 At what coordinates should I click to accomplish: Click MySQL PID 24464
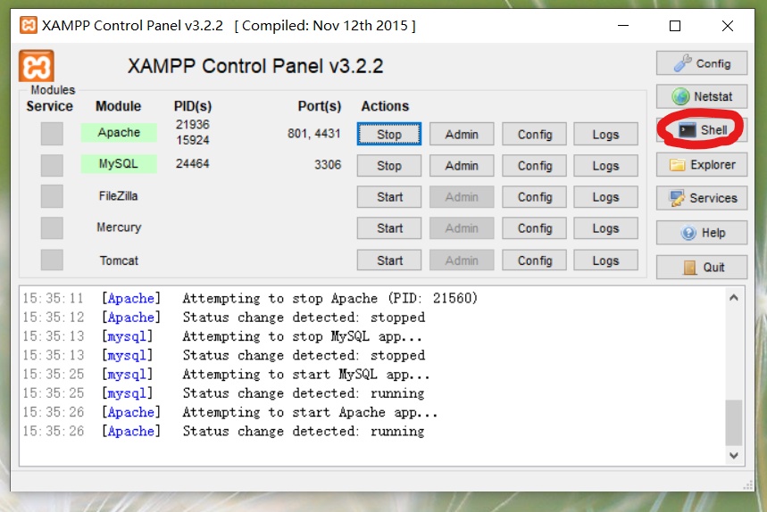pos(192,163)
